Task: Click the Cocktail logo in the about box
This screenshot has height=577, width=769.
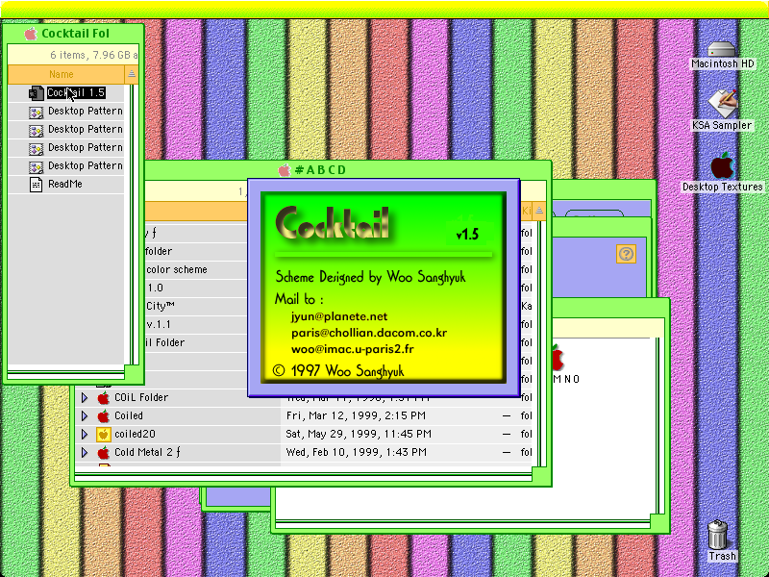Action: point(332,223)
